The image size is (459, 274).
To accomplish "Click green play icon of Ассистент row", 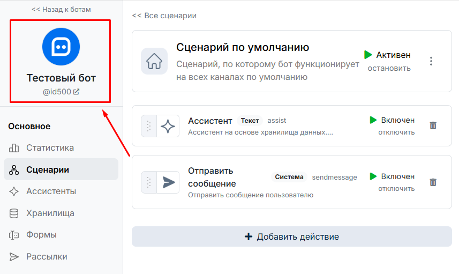I will pyautogui.click(x=373, y=120).
